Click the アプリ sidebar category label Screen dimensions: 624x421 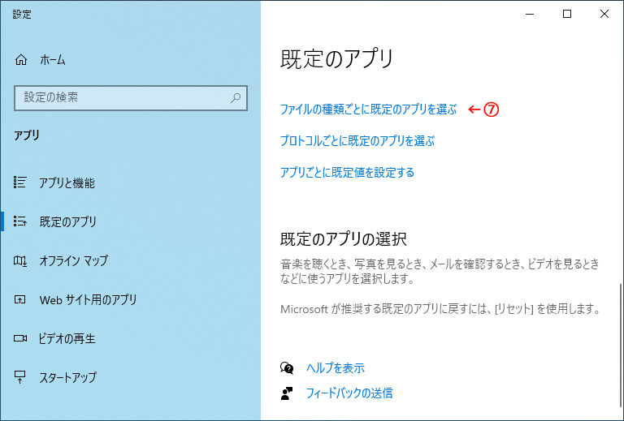click(x=27, y=135)
